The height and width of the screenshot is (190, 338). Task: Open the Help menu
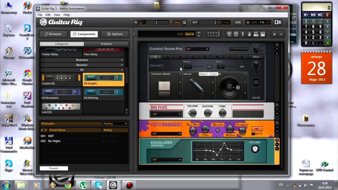[x=67, y=15]
